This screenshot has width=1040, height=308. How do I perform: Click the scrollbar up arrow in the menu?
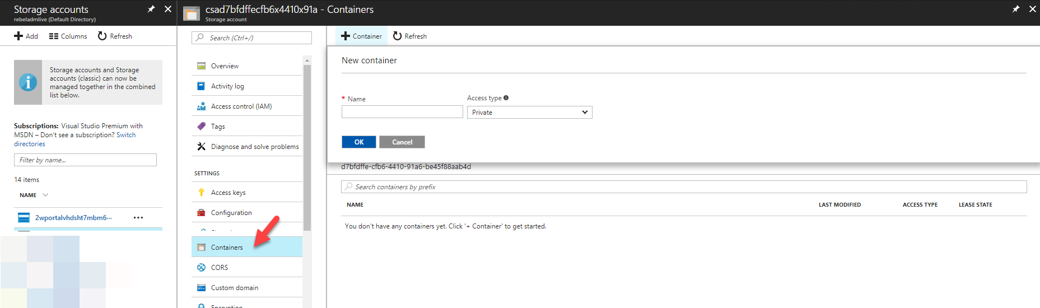307,60
